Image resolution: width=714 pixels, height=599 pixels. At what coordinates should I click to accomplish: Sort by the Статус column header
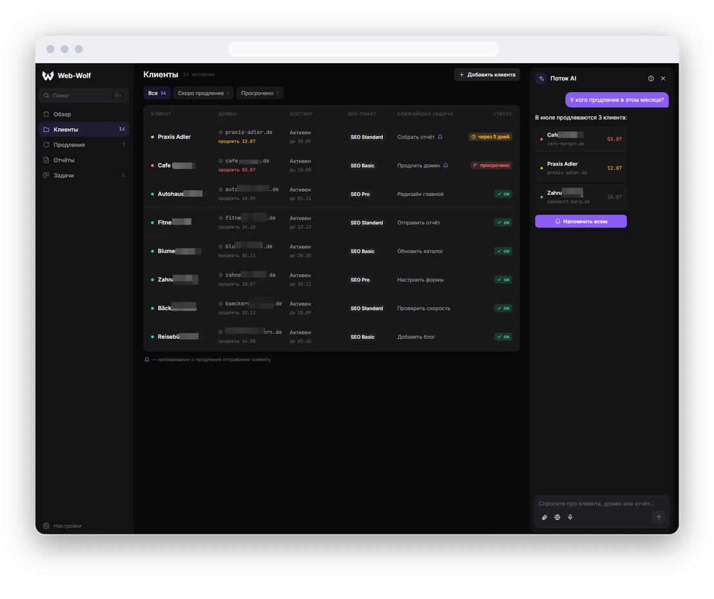[x=502, y=114]
